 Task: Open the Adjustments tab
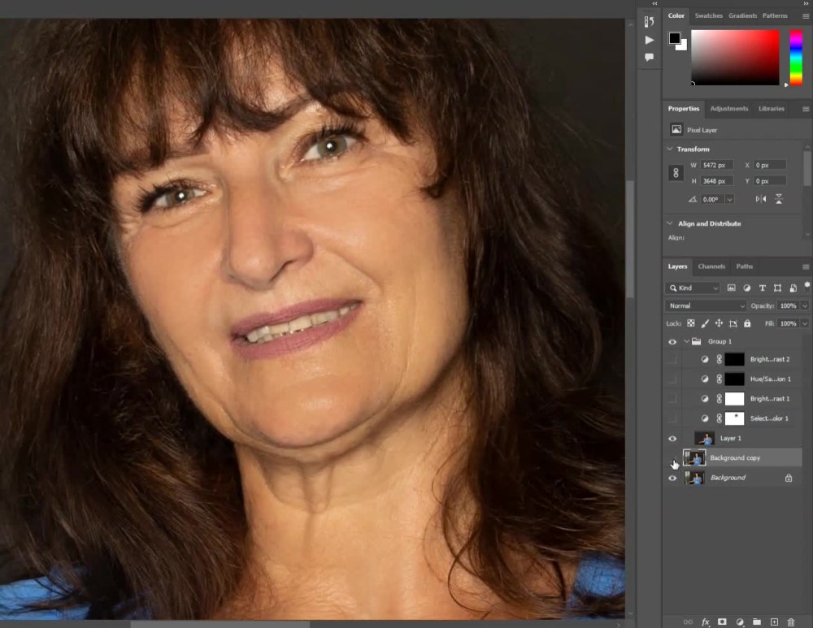[x=729, y=109]
